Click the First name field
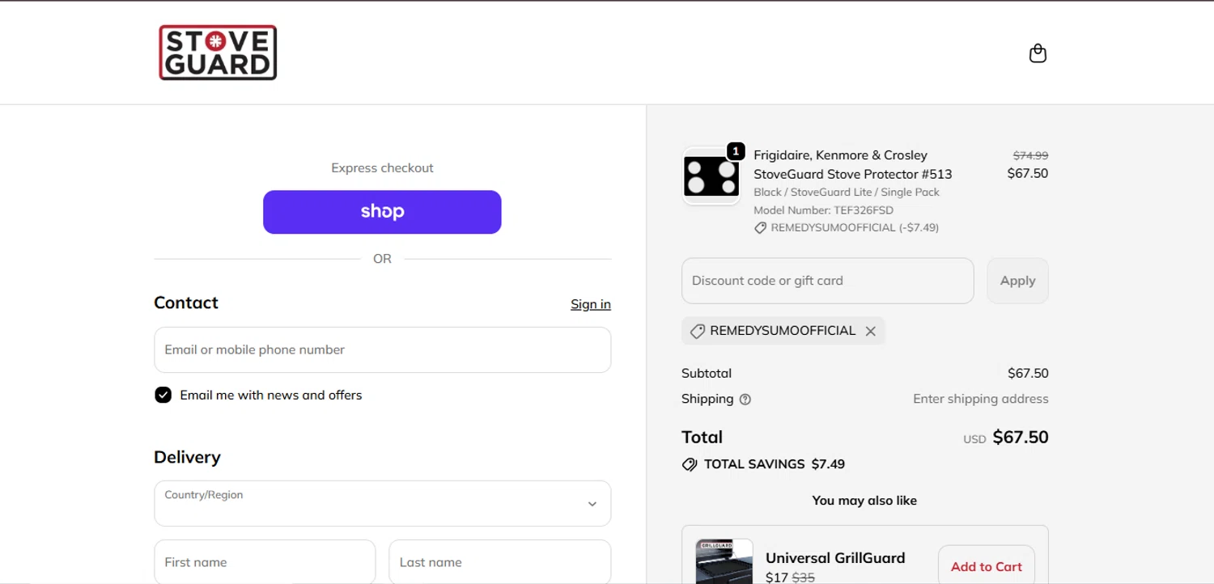The image size is (1214, 584). pos(265,562)
